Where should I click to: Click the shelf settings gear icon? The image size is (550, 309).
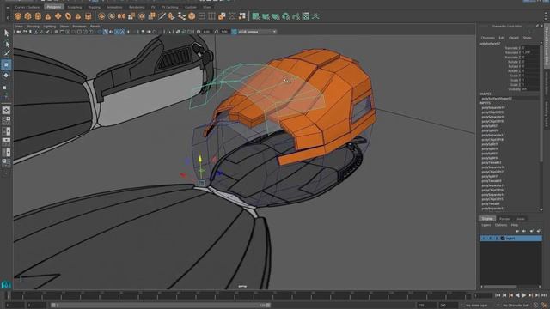(x=8, y=17)
